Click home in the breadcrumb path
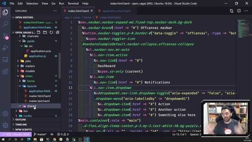The image size is (252, 142). pos(87,17)
